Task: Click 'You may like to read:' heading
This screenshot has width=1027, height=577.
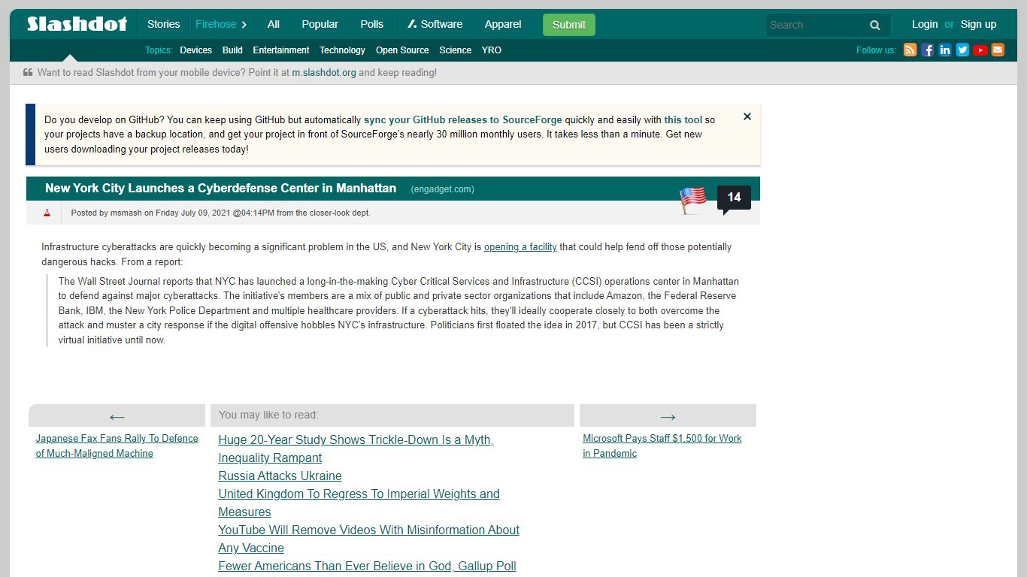Action: coord(268,415)
